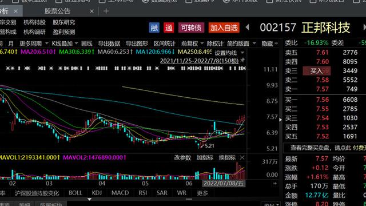Click the blue 融 badge
Viewport: 366px width, 206px height.
(x=154, y=28)
